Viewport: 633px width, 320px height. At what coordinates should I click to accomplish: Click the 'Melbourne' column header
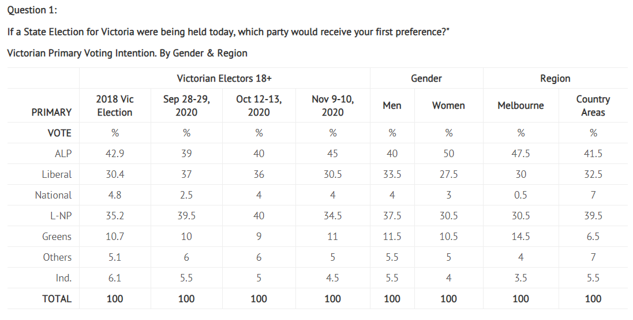(520, 106)
